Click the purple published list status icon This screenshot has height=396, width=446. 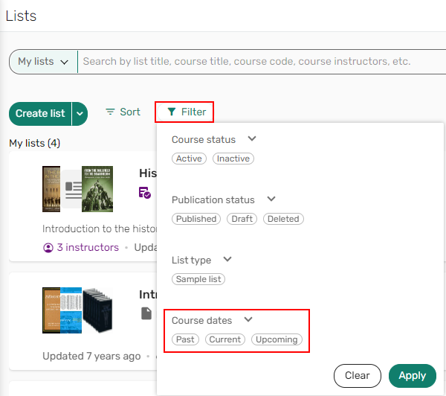point(145,193)
